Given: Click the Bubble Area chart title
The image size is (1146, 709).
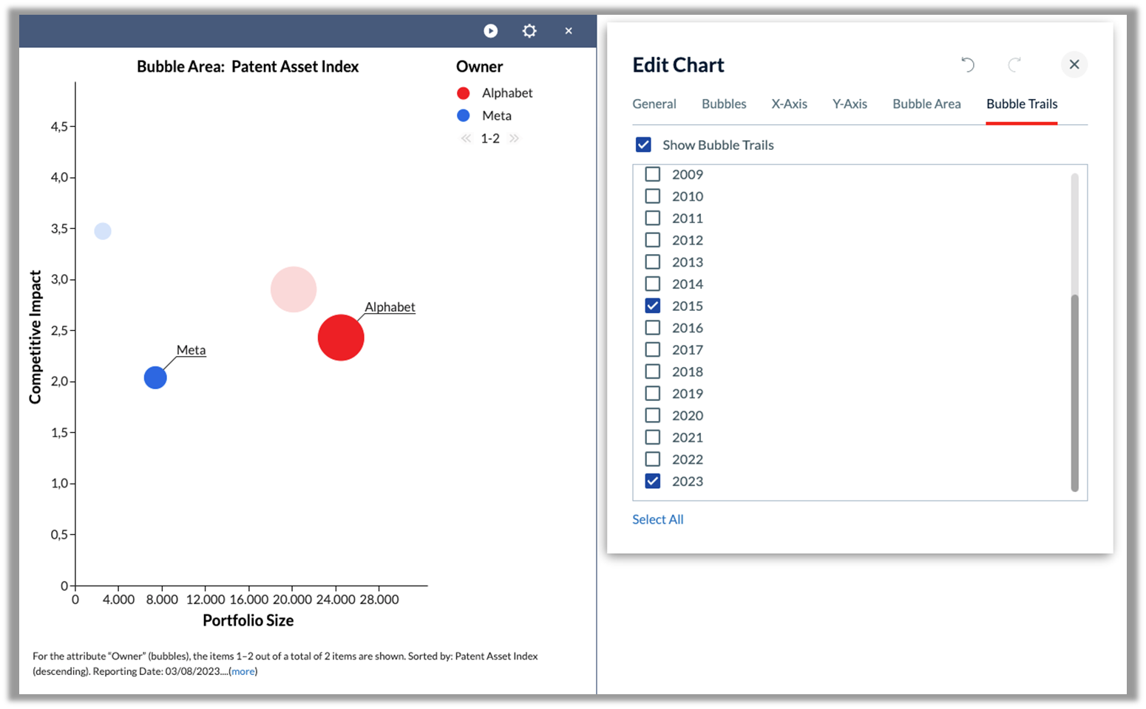Looking at the screenshot, I should point(248,66).
